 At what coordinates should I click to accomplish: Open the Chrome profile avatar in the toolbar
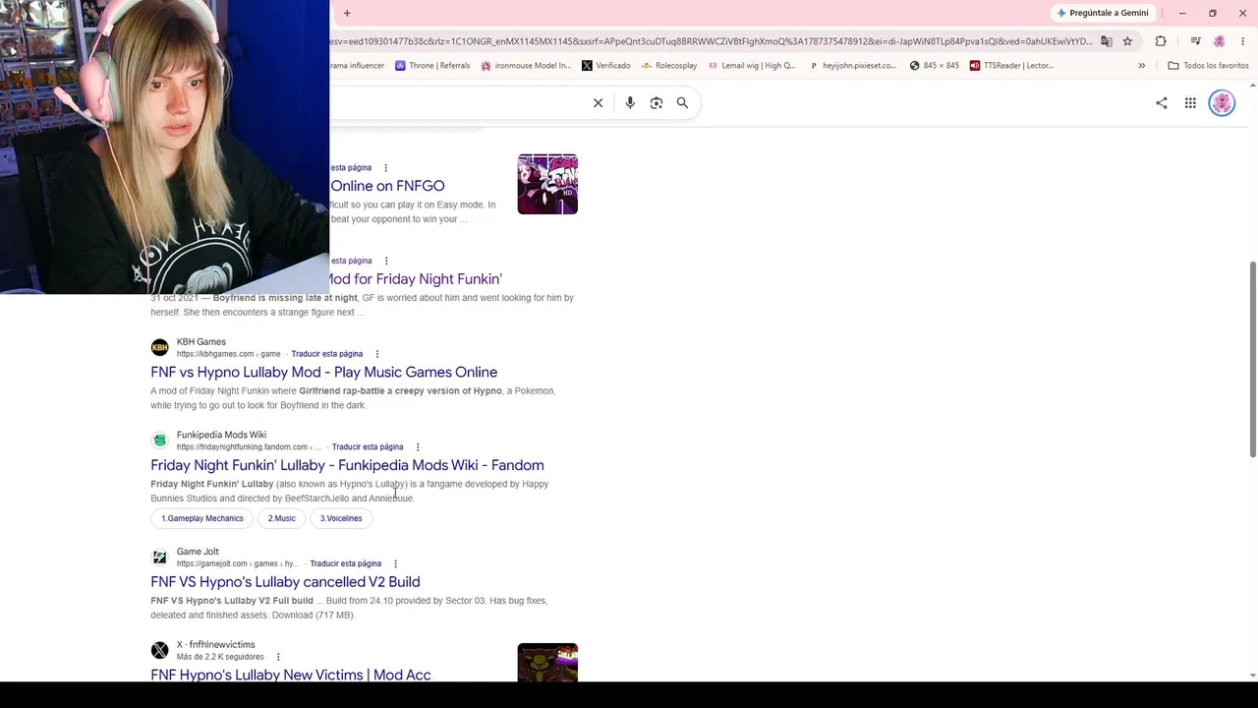coord(1220,41)
